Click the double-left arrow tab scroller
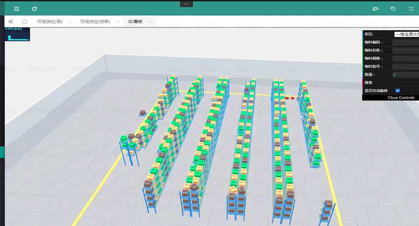The width and height of the screenshot is (419, 226). click(x=11, y=22)
